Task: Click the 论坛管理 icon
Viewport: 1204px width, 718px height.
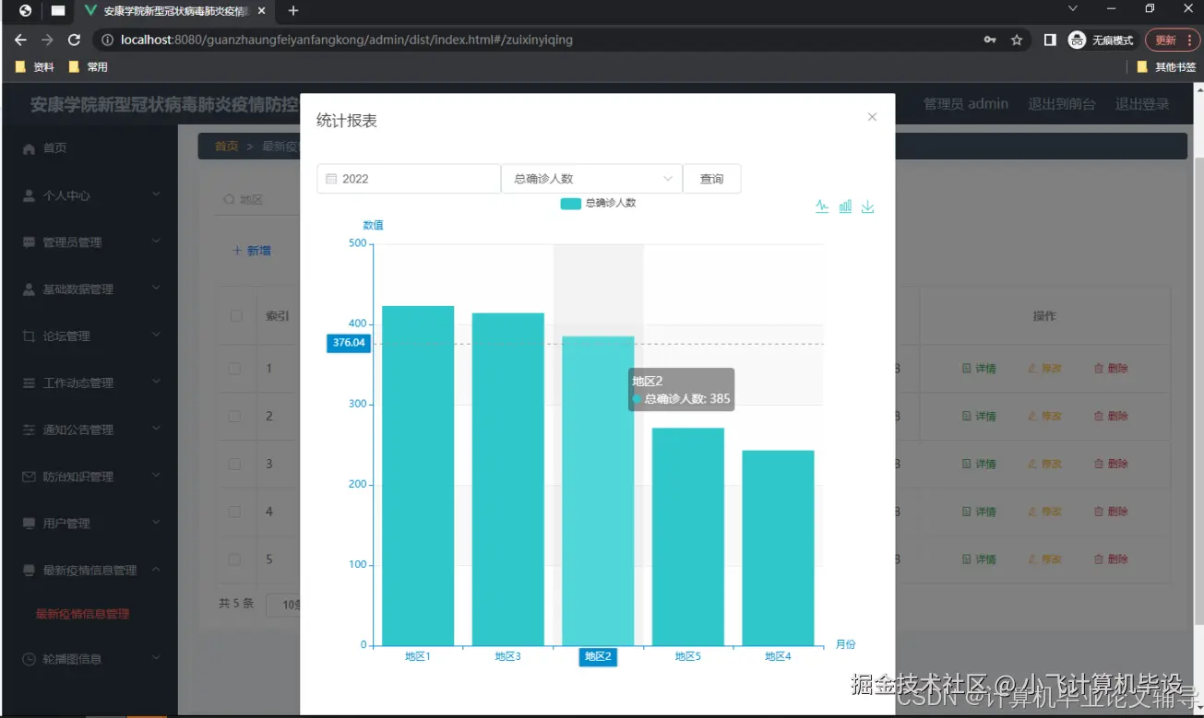Action: [29, 336]
